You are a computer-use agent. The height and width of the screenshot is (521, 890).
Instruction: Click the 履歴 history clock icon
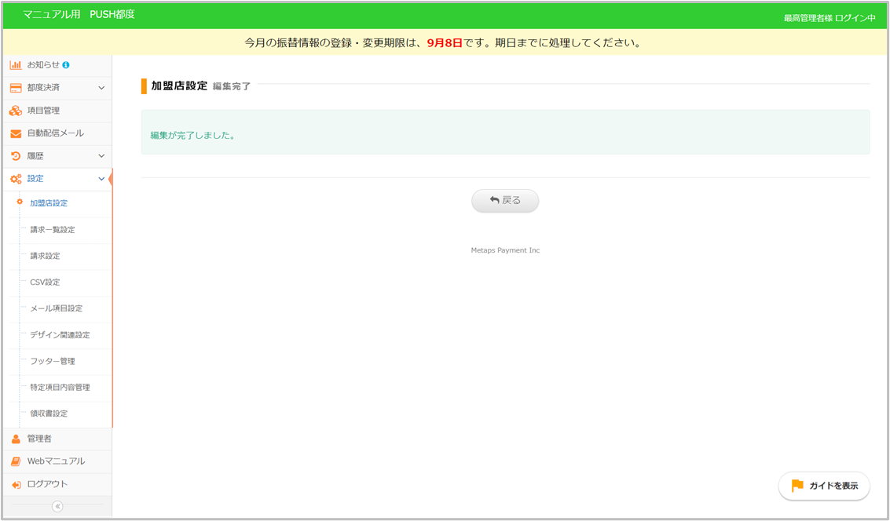pos(16,156)
